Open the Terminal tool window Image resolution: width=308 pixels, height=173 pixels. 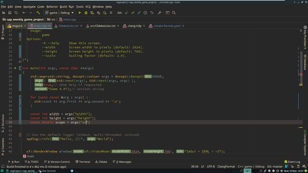pos(83,162)
